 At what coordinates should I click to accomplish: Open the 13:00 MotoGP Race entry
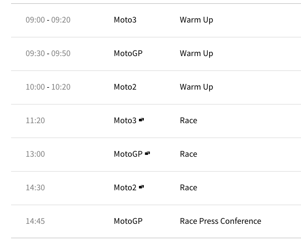(188, 154)
